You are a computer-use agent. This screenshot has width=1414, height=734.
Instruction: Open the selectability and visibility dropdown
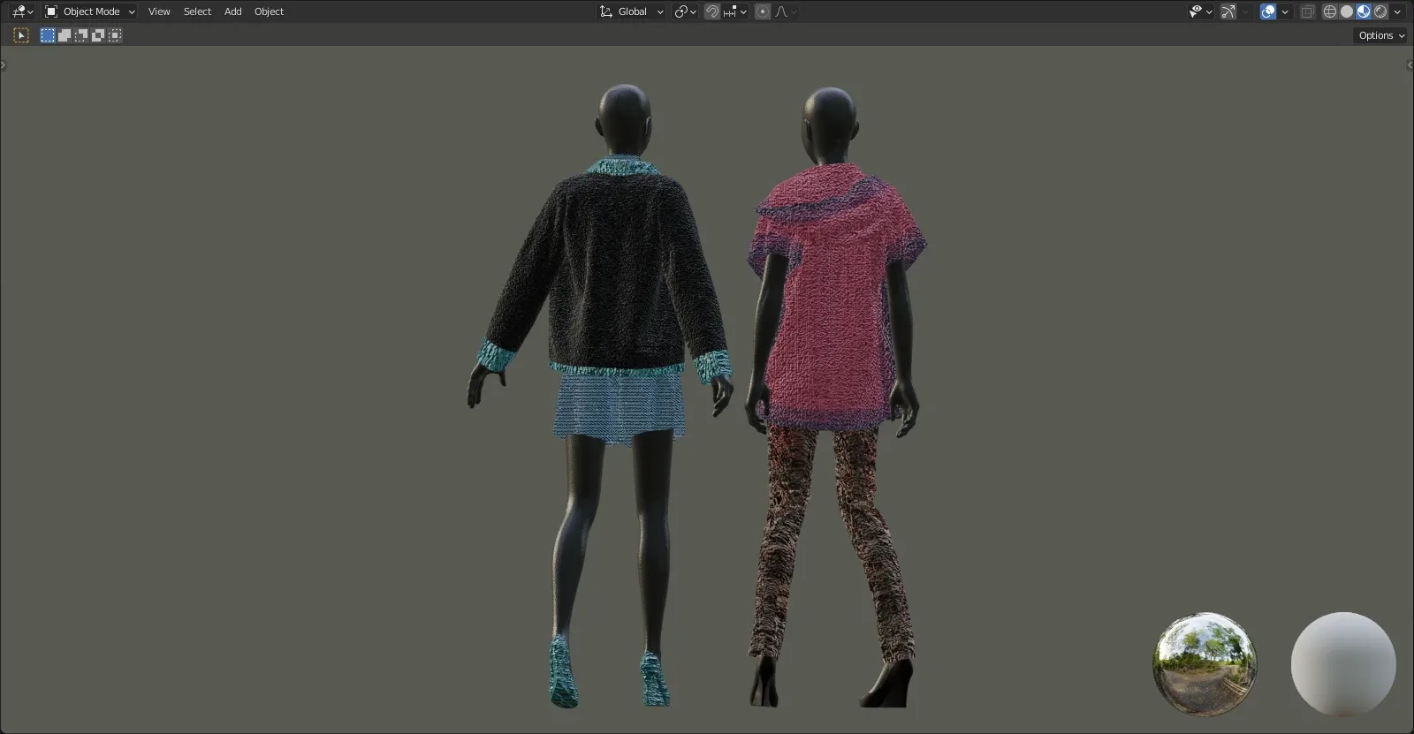pos(1200,11)
